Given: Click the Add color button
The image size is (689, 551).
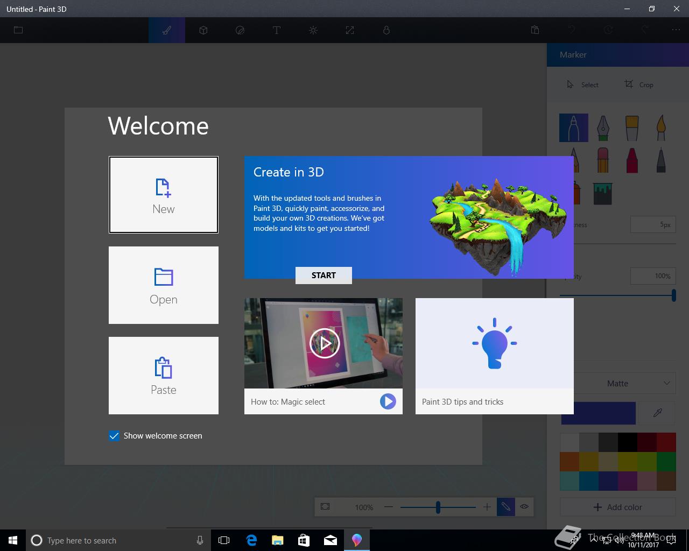Looking at the screenshot, I should pyautogui.click(x=618, y=507).
